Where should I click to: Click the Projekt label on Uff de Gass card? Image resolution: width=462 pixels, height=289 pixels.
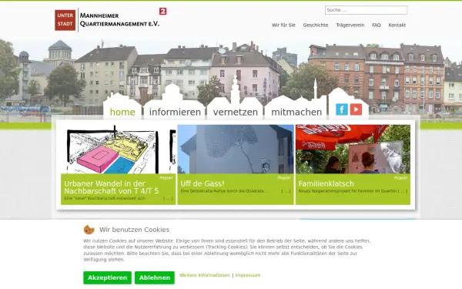(x=284, y=178)
